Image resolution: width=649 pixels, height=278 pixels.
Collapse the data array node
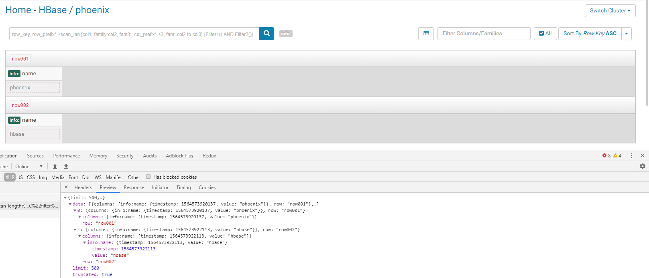tap(70, 204)
